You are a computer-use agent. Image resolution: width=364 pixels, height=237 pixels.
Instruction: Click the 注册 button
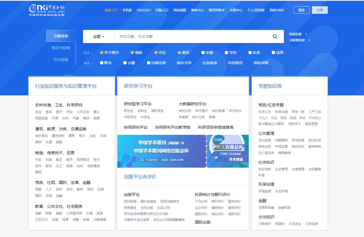click(319, 10)
